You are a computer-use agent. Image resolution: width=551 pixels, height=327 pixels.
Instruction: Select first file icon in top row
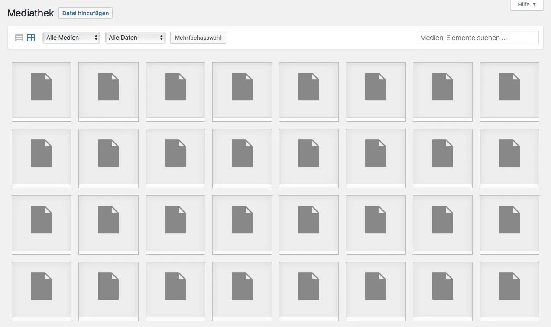[x=42, y=92]
